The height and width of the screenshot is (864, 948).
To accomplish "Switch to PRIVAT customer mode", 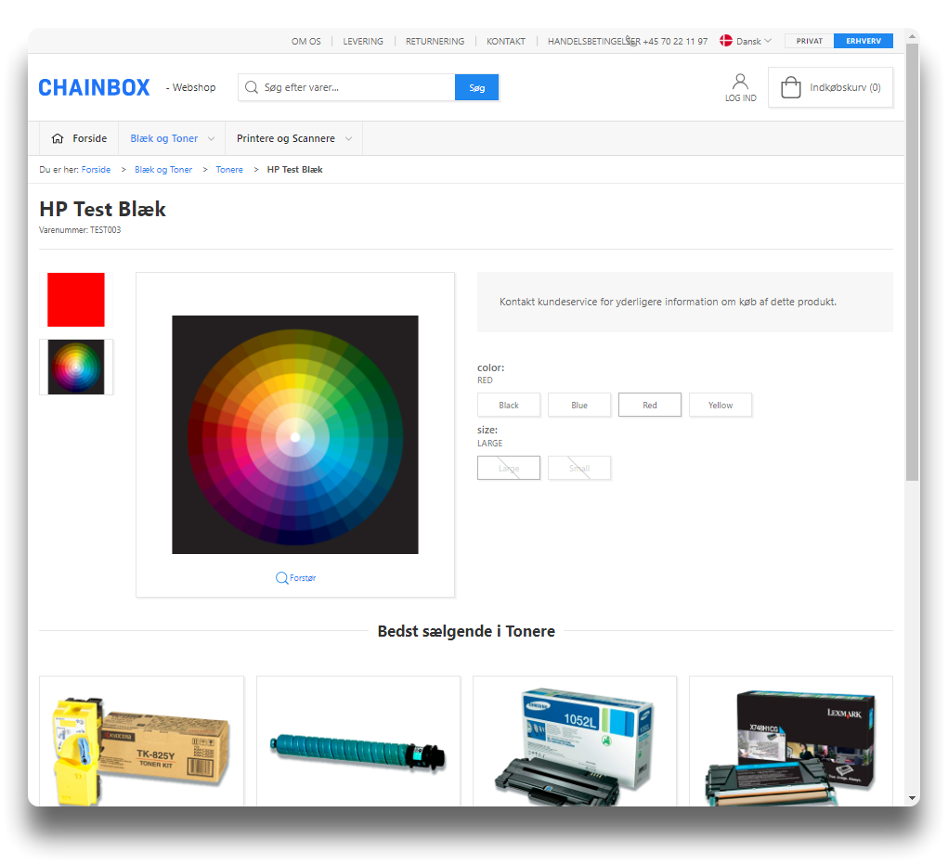I will coord(809,41).
